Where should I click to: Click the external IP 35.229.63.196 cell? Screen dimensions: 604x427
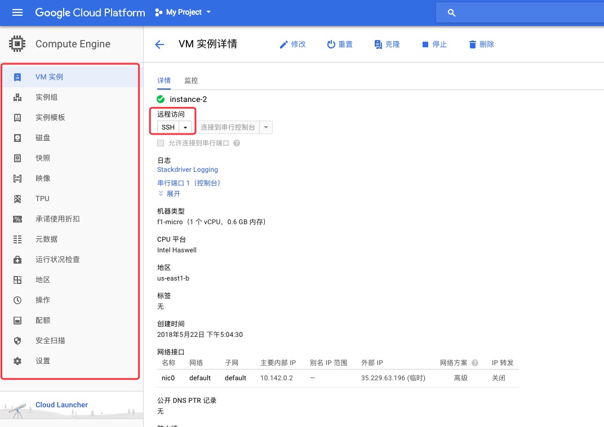click(x=393, y=378)
